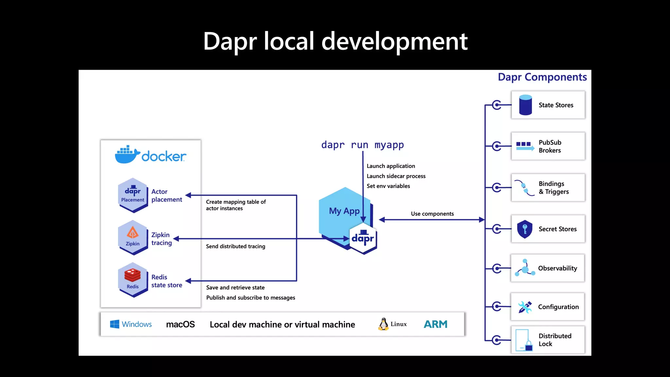Click the Launch sidecar process text
Viewport: 670px width, 377px height.
click(396, 176)
